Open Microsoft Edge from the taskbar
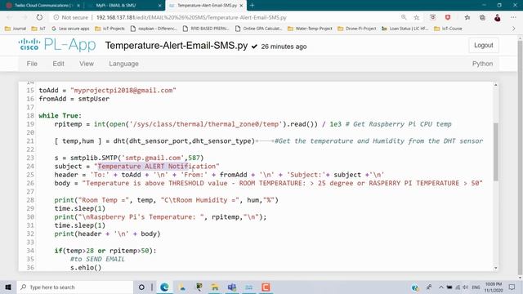523x294 pixels. pos(164,287)
